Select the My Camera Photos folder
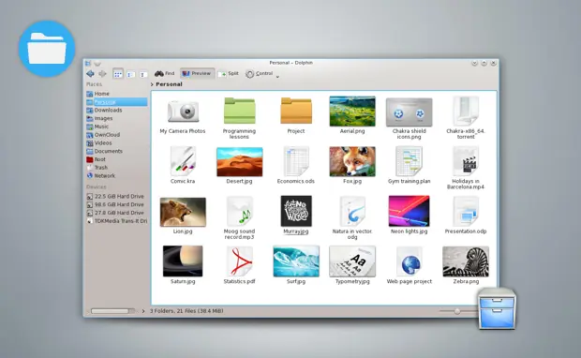This screenshot has height=358, width=581. click(x=183, y=115)
